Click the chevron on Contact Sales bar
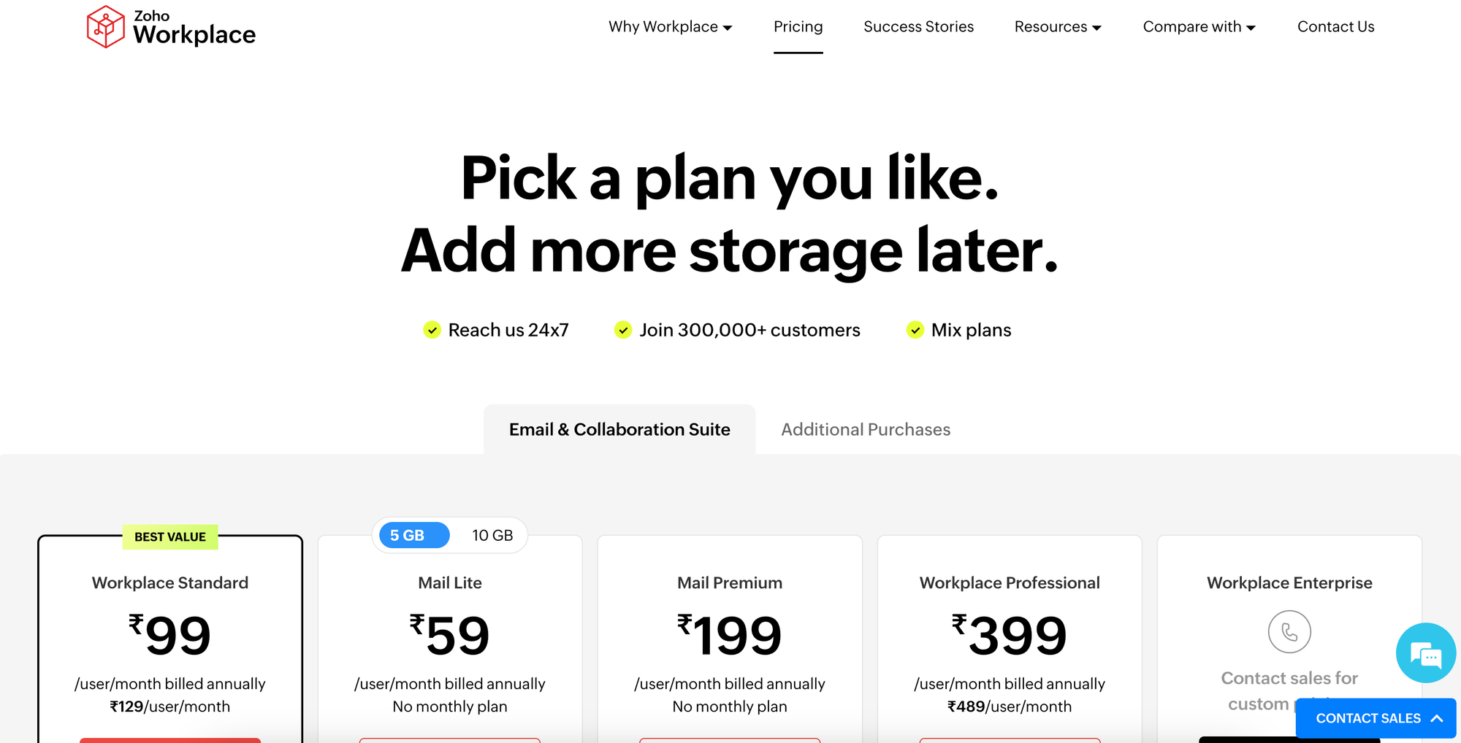The width and height of the screenshot is (1461, 743). pyautogui.click(x=1437, y=718)
